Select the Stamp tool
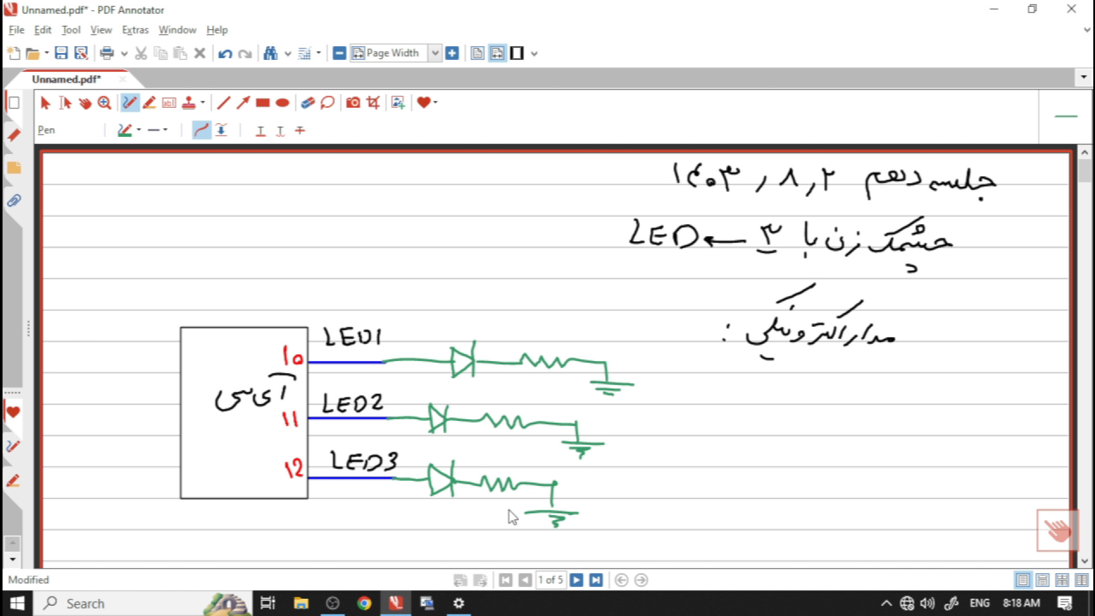The height and width of the screenshot is (616, 1095). click(x=188, y=103)
